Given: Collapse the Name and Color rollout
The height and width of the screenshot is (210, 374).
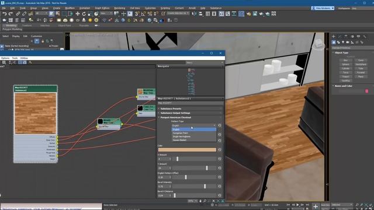Looking at the screenshot, I should 343,86.
